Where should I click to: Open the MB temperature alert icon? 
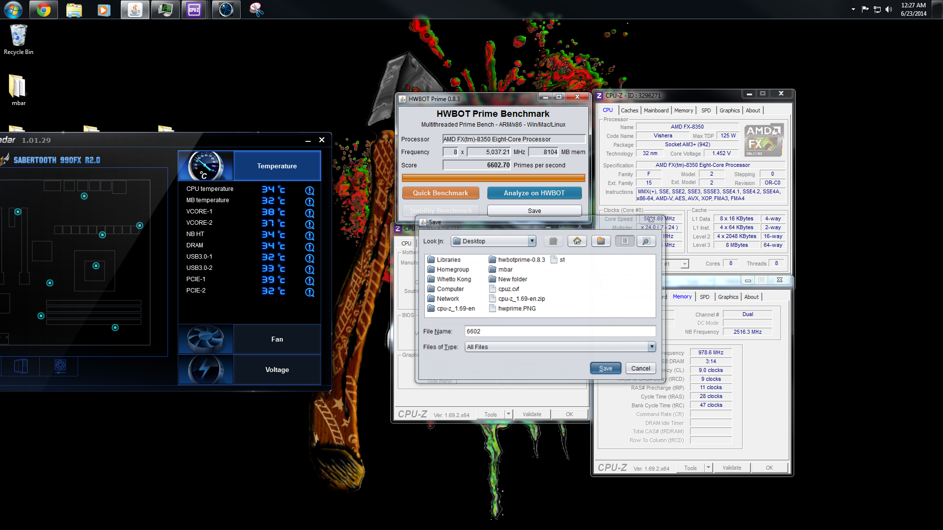pyautogui.click(x=310, y=202)
